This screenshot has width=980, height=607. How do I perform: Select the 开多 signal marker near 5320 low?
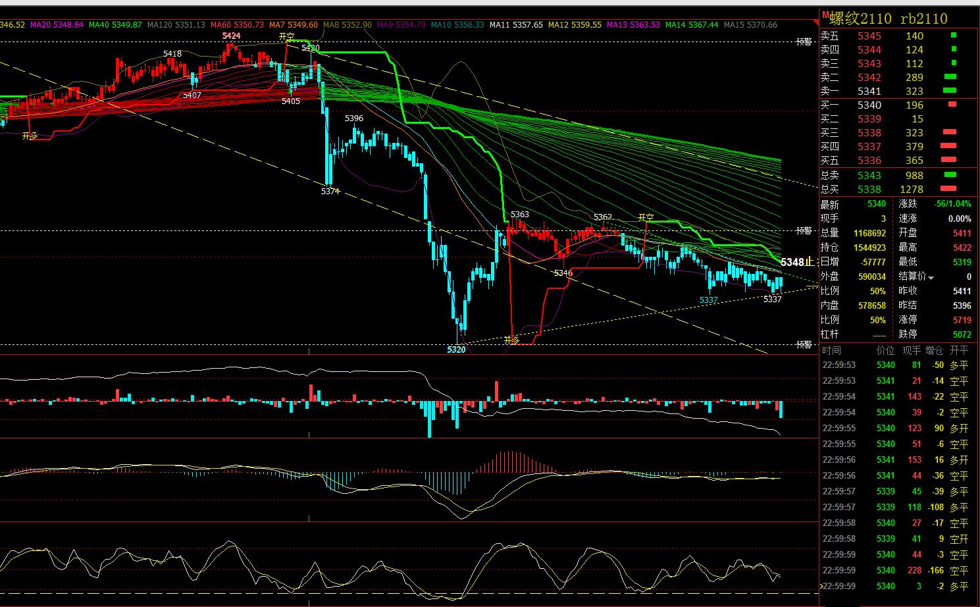511,340
